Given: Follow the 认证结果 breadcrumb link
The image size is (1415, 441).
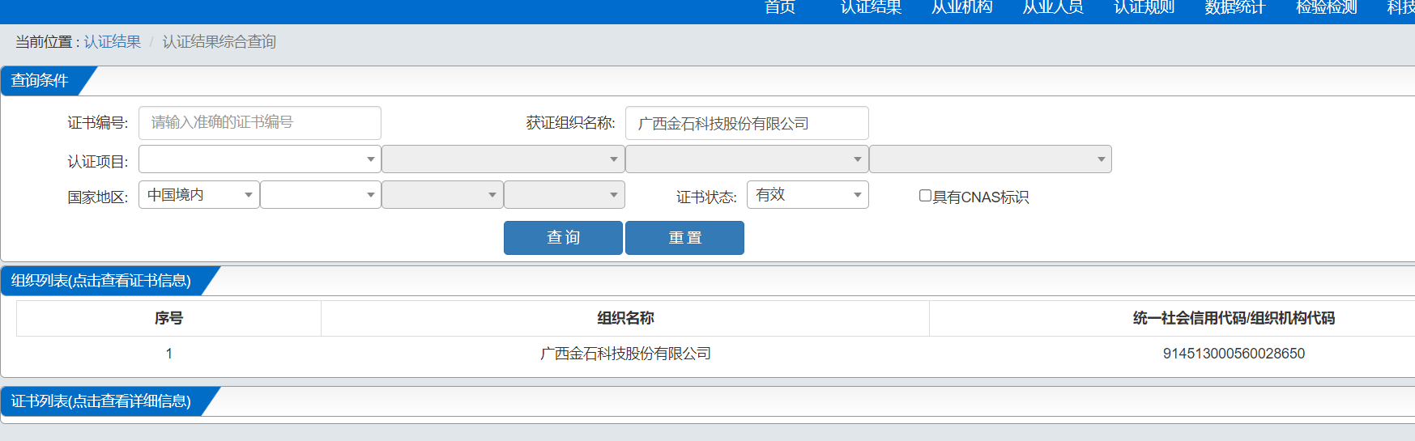Looking at the screenshot, I should pos(113,42).
